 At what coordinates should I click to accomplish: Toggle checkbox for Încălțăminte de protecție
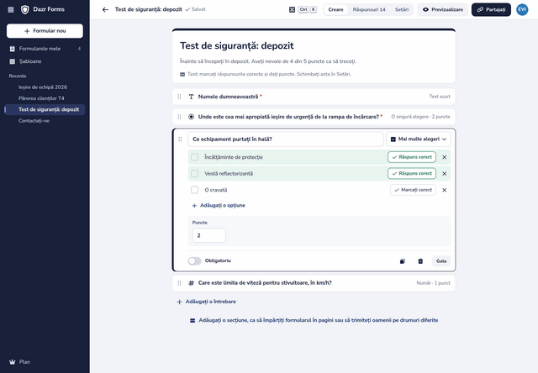click(194, 157)
